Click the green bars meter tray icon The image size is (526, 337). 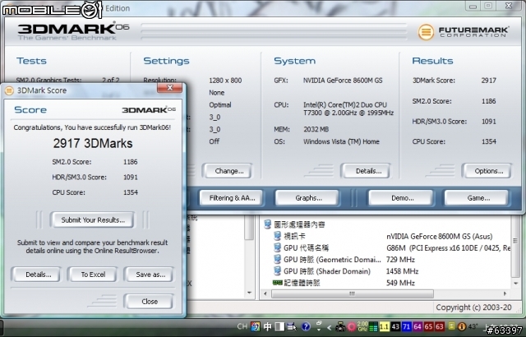click(372, 326)
